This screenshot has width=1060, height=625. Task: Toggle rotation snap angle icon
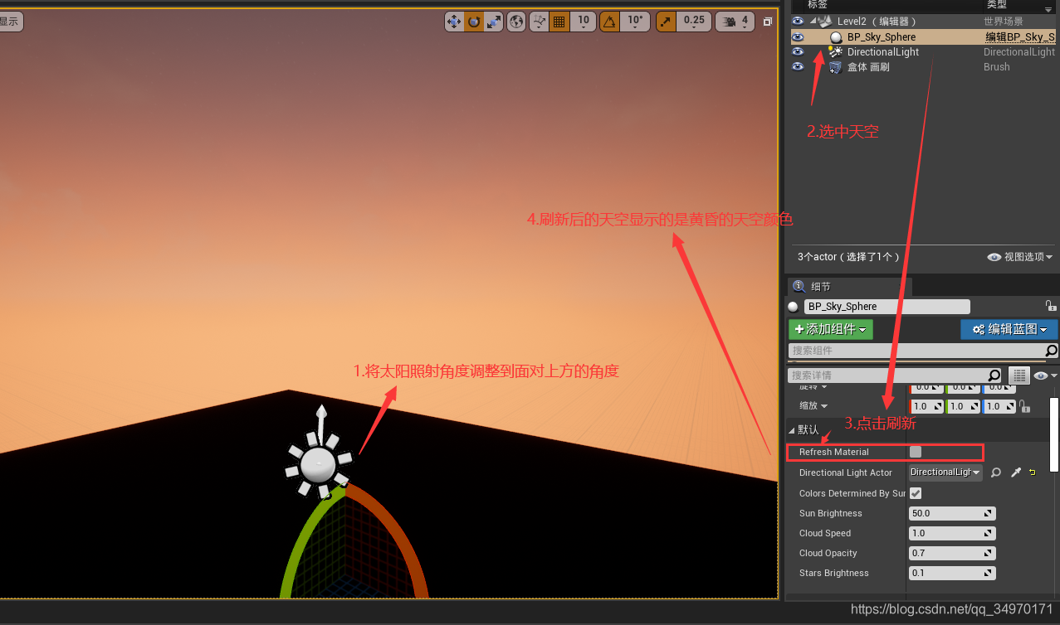click(609, 22)
